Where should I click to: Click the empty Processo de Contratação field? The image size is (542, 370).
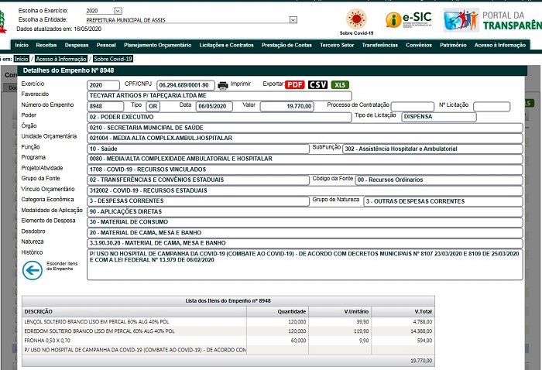pyautogui.click(x=413, y=106)
